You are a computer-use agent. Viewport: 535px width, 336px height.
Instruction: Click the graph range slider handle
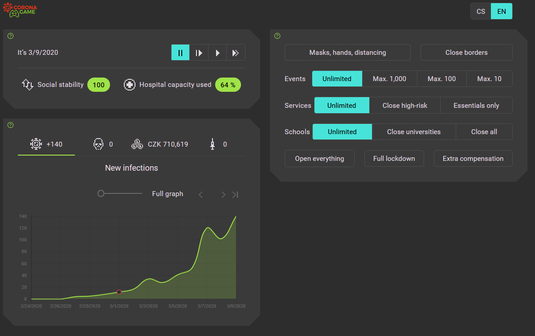[x=101, y=193]
